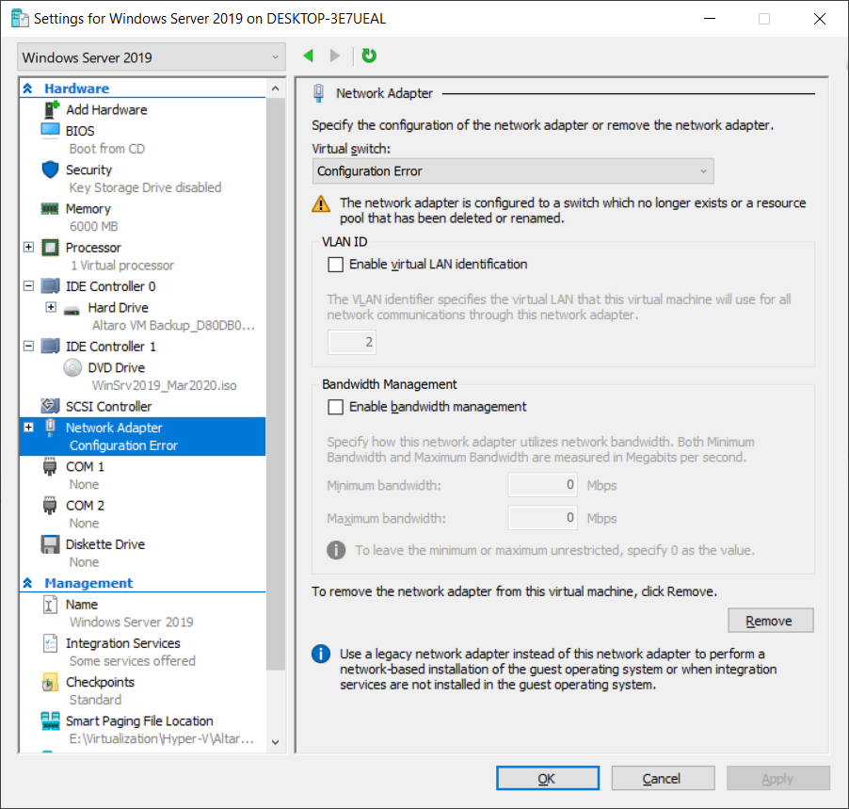Enable virtual LAN identification checkbox
The width and height of the screenshot is (849, 809).
point(335,265)
